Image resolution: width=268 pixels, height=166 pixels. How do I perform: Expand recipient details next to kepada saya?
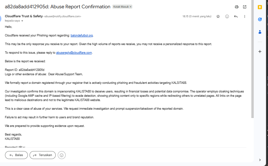pos(22,21)
